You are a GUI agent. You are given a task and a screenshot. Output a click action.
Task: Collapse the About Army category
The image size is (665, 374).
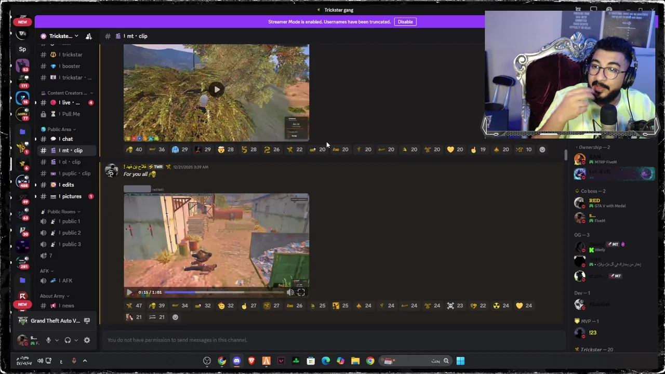(55, 296)
